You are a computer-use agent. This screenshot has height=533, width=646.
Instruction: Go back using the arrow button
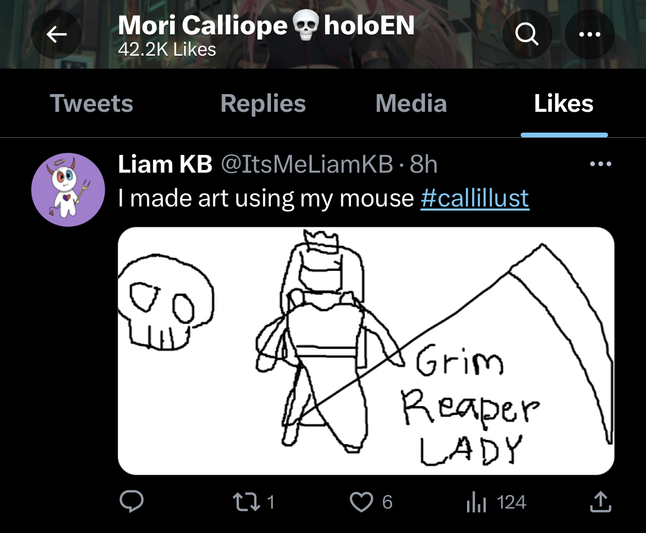pyautogui.click(x=56, y=34)
